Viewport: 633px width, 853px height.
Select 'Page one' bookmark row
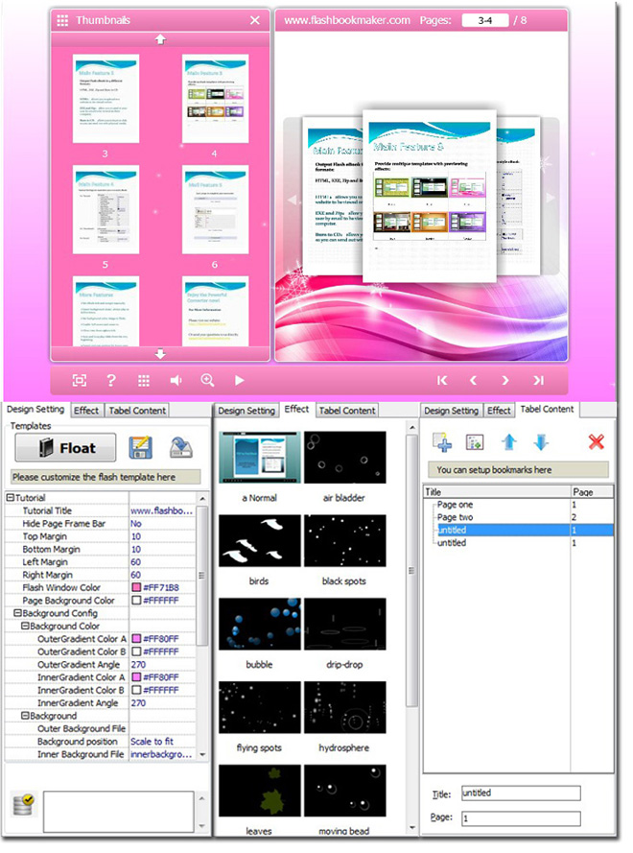tap(518, 505)
